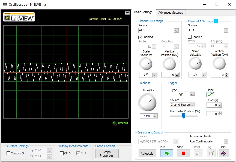The width and height of the screenshot is (236, 162).
Task: Turn on the Cursors On checkbox
Action: [x=8, y=153]
